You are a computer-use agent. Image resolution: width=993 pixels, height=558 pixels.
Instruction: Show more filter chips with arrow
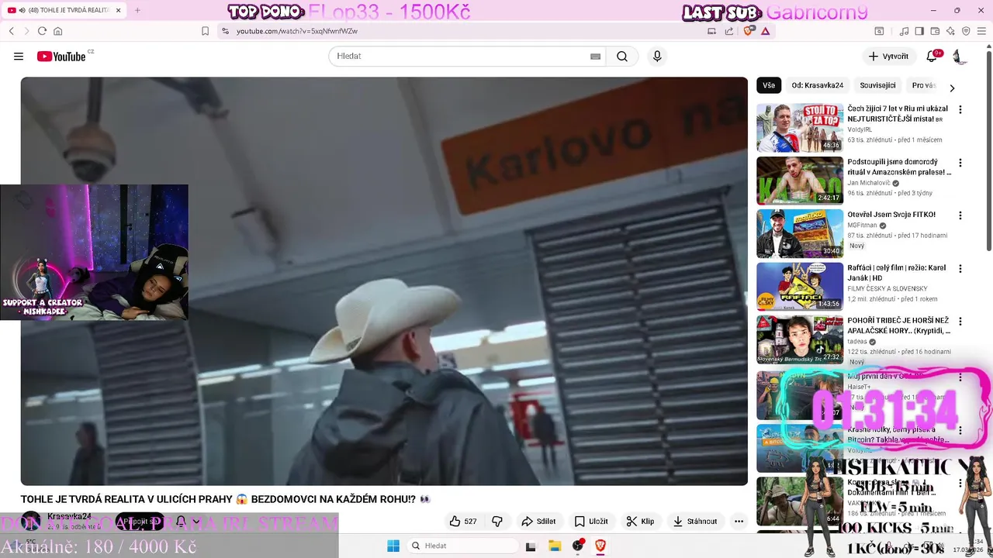click(952, 88)
